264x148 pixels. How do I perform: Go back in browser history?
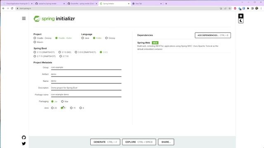tap(4, 8)
